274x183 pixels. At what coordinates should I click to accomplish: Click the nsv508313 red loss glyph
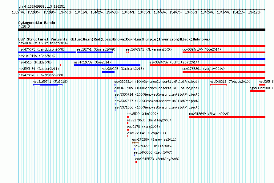click(x=218, y=85)
